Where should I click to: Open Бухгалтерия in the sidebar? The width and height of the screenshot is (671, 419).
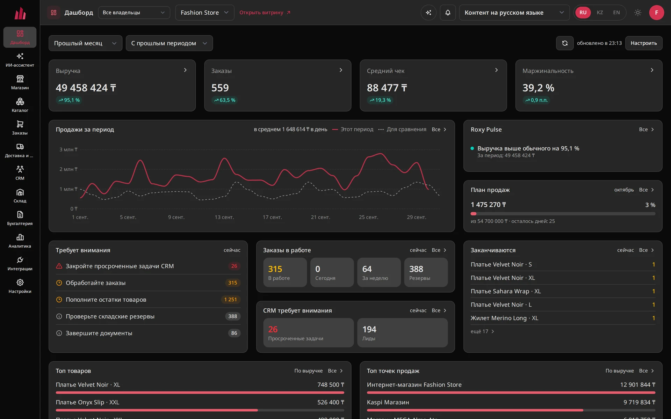[20, 219]
